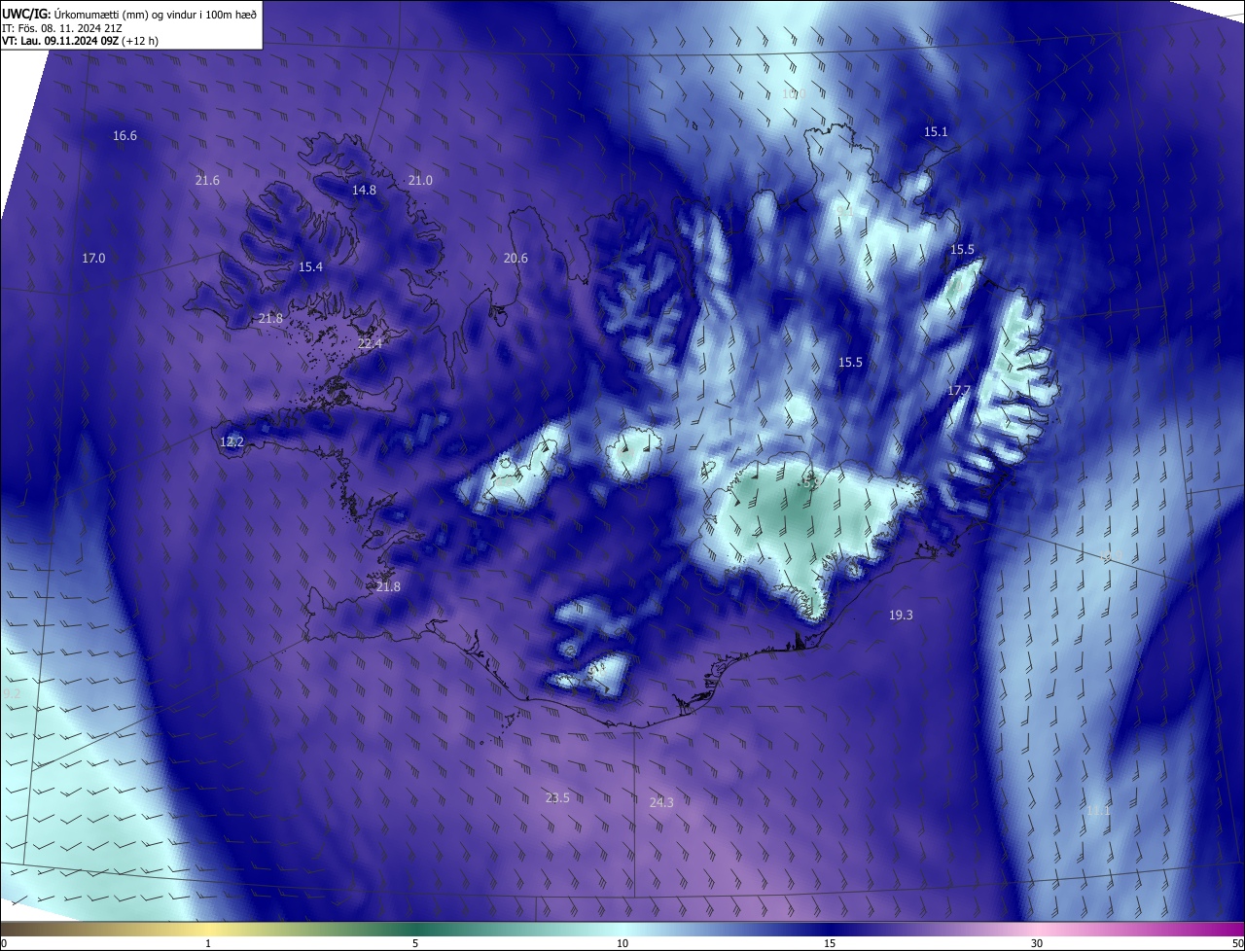This screenshot has width=1245, height=951.
Task: Click the 20.6 value label
Action: pos(516,259)
